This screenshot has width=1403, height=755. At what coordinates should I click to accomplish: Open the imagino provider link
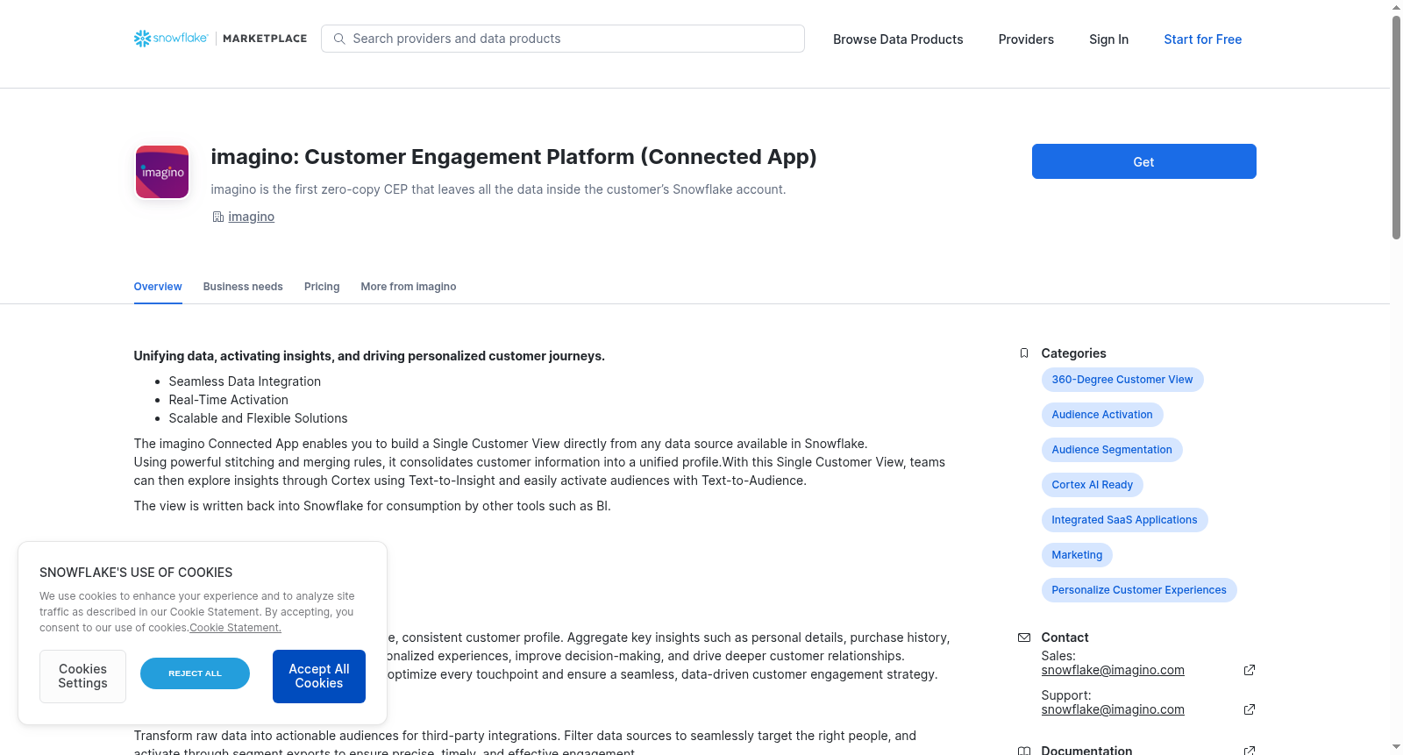point(251,217)
